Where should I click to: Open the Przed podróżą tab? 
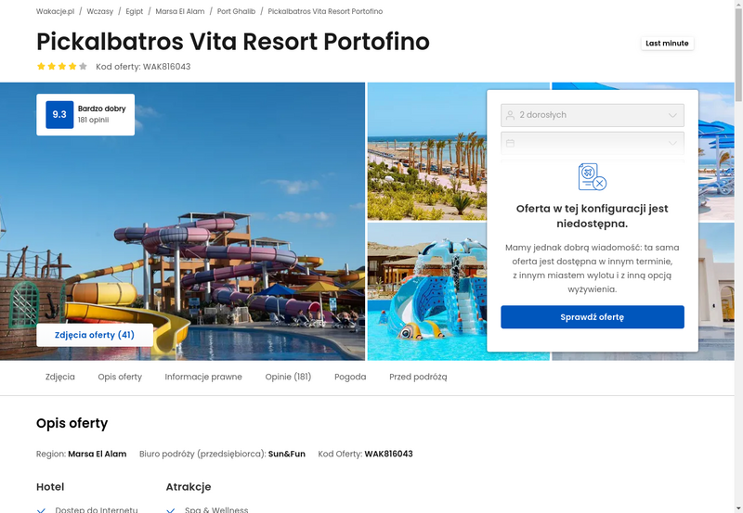418,377
